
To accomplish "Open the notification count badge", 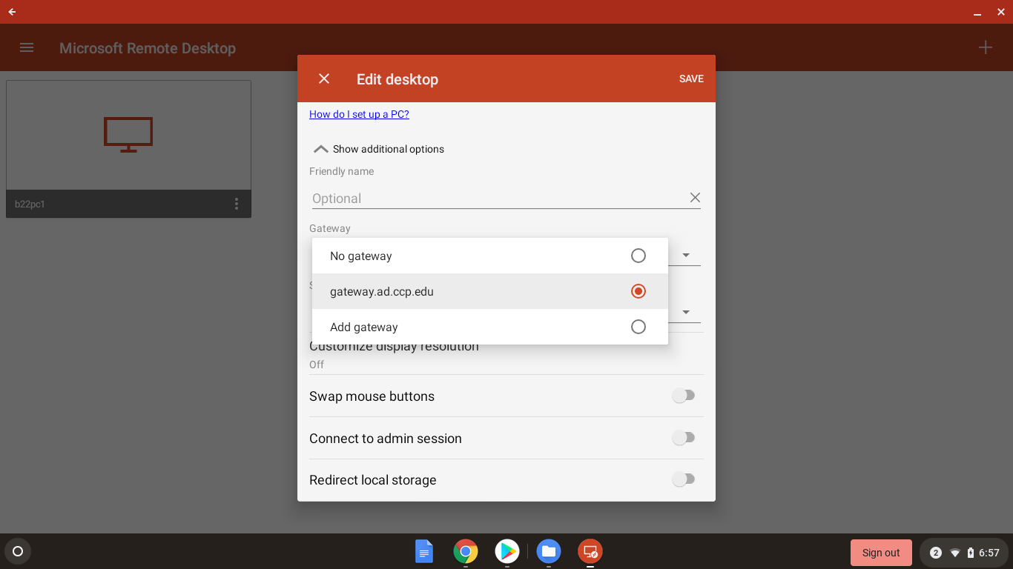I will click(x=936, y=553).
